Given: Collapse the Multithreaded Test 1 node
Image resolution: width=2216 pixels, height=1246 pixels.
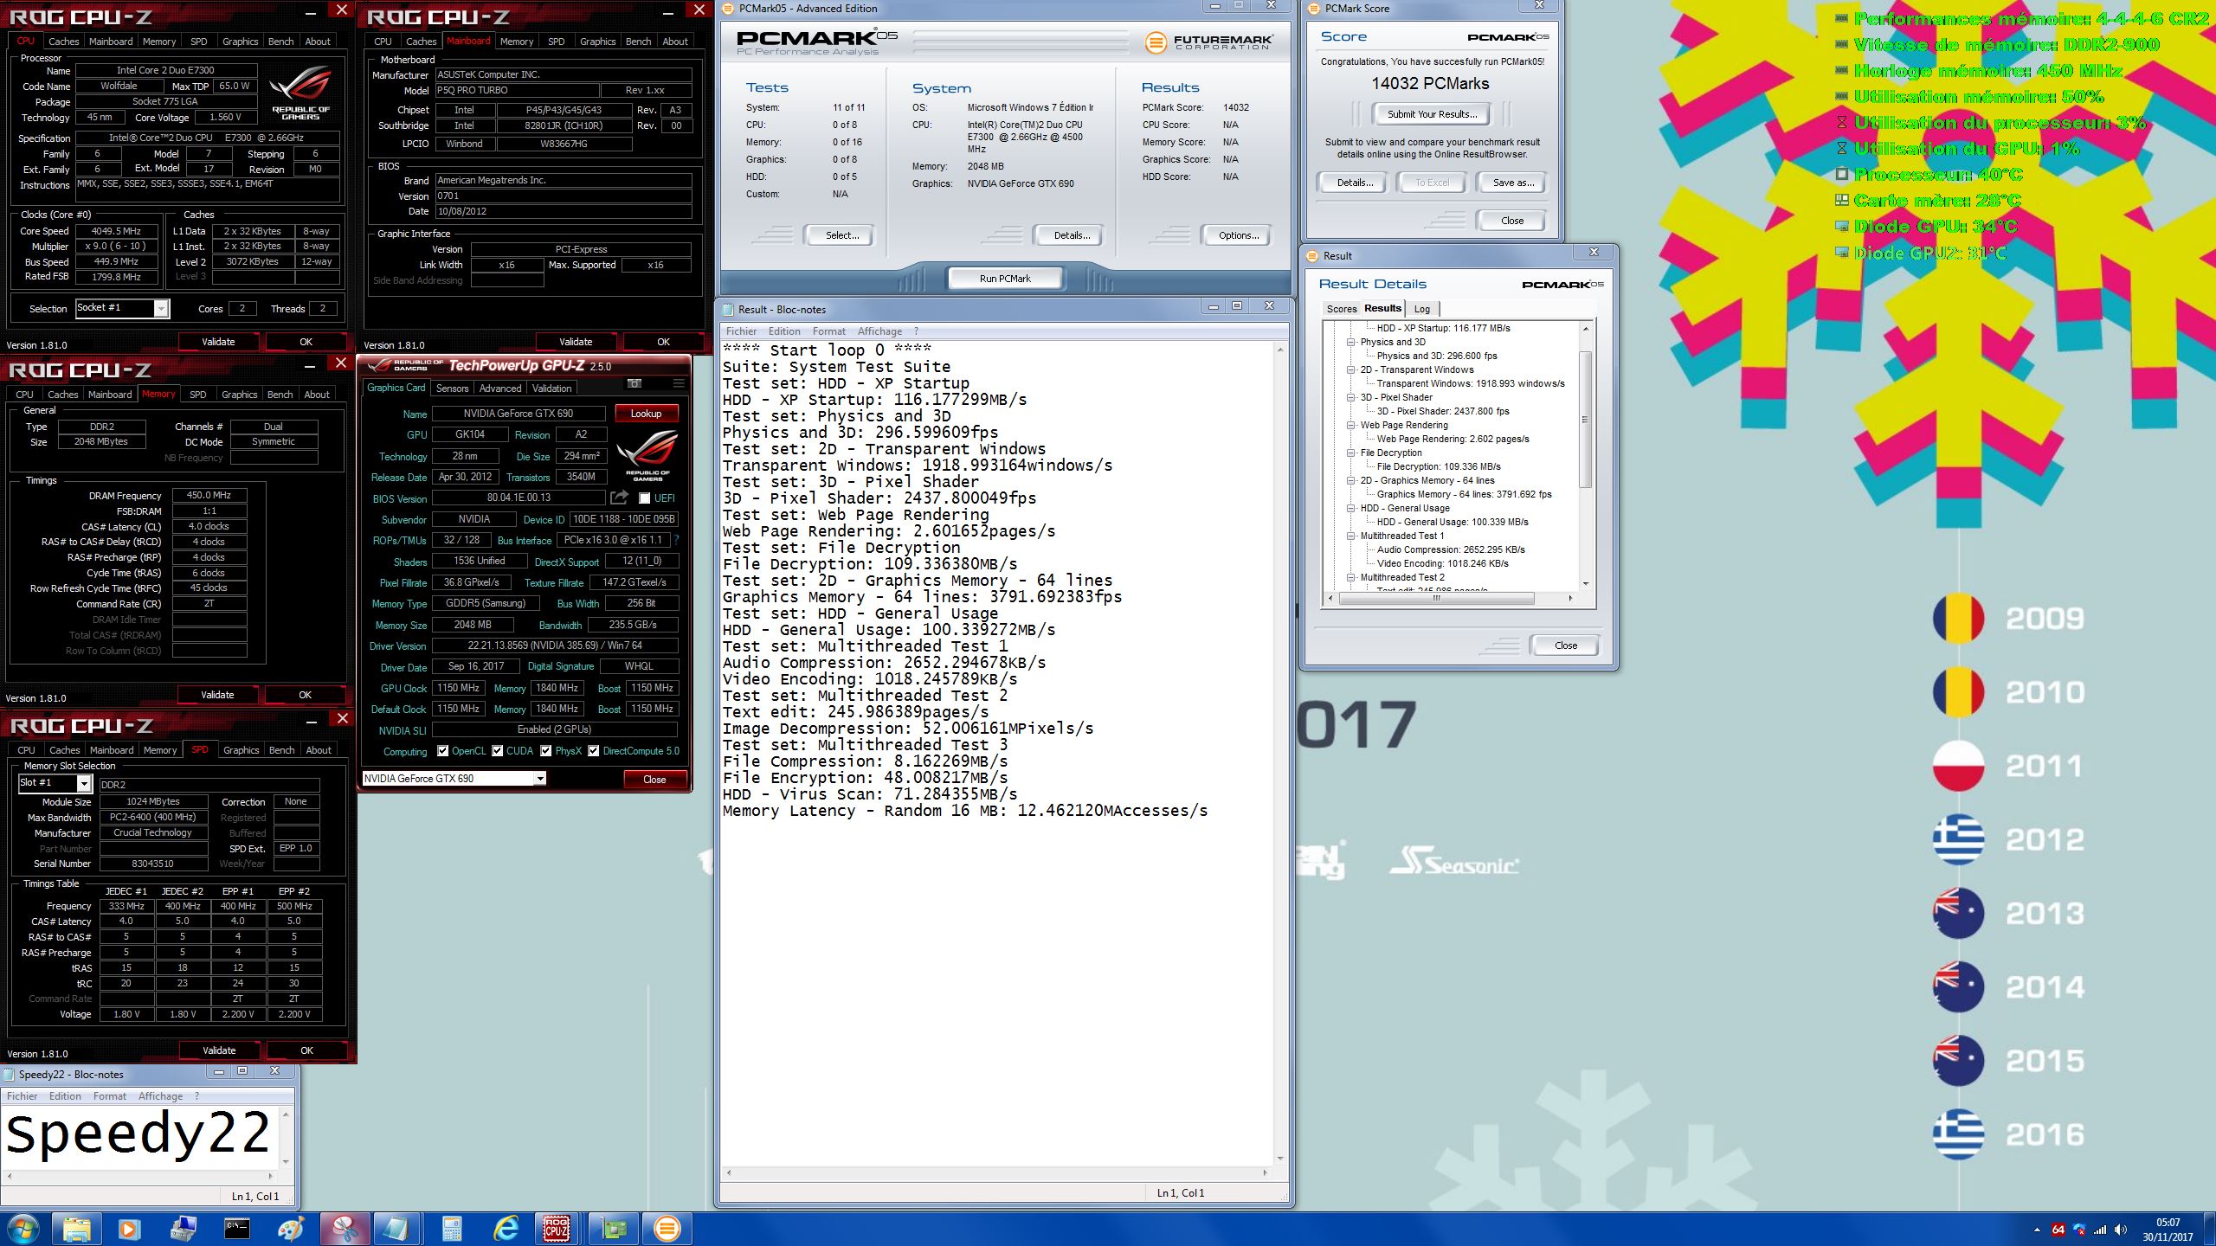Looking at the screenshot, I should [1350, 536].
